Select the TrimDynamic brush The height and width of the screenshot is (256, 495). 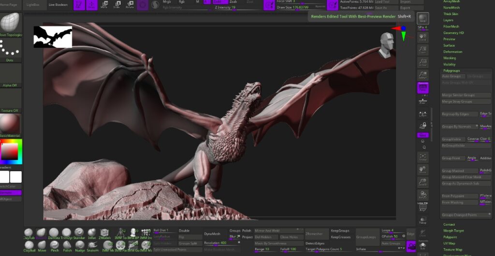66,234
